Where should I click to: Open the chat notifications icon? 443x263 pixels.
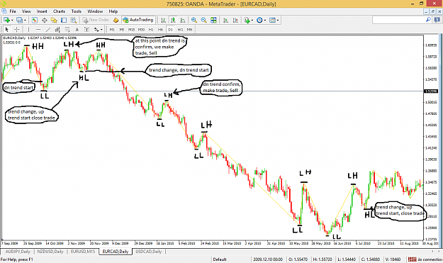tap(437, 20)
